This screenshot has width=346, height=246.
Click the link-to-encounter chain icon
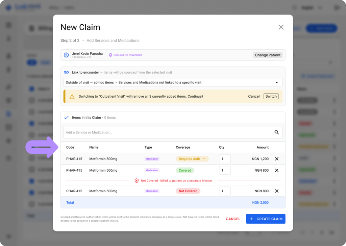pos(66,72)
